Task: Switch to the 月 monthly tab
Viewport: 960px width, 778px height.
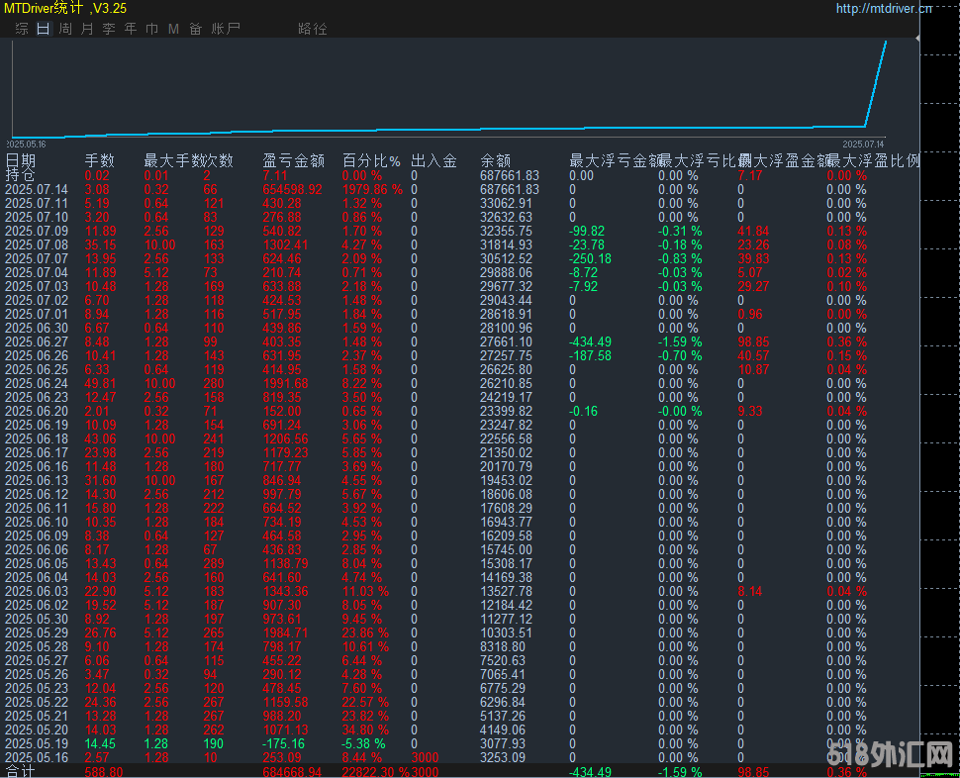Action: [x=87, y=29]
